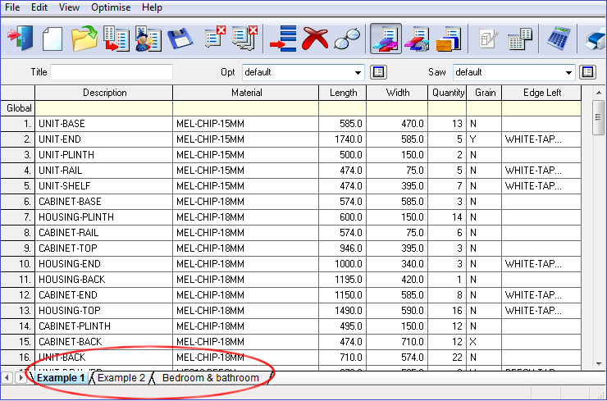This screenshot has height=401, width=607.
Task: Click the Material column header
Action: (246, 93)
